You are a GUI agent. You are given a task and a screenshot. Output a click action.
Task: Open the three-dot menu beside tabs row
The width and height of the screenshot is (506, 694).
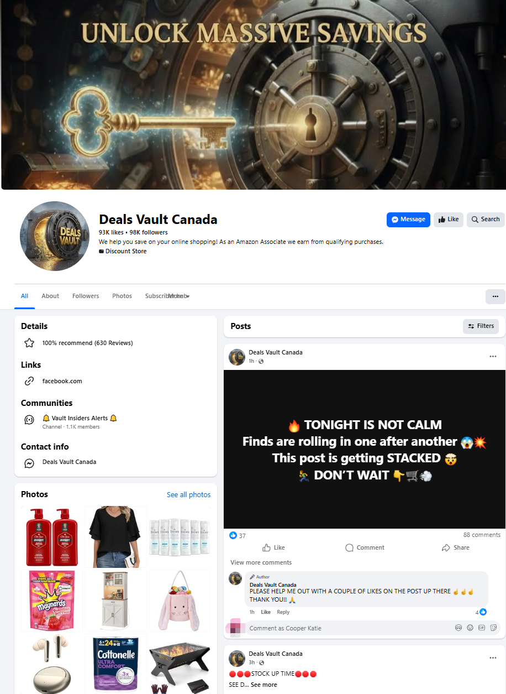pos(495,296)
